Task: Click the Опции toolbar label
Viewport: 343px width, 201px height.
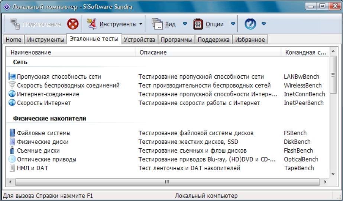Action: click(214, 24)
